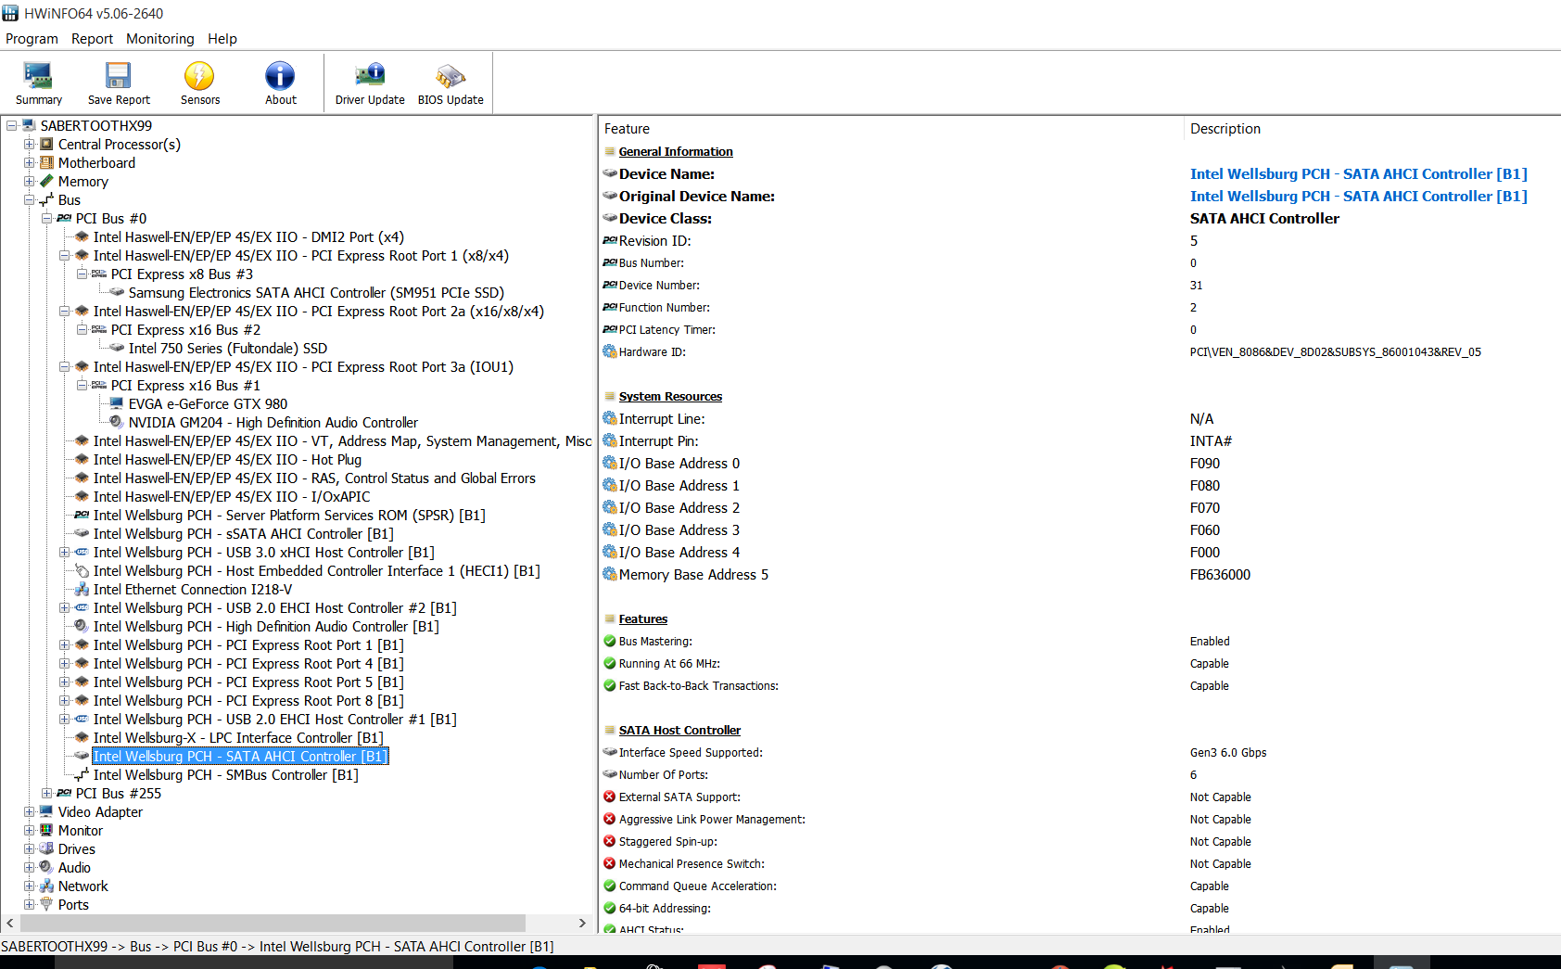Click the EVGA e-GeForce GTX 980 display icon
Viewport: 1561px width, 969px height.
117,404
